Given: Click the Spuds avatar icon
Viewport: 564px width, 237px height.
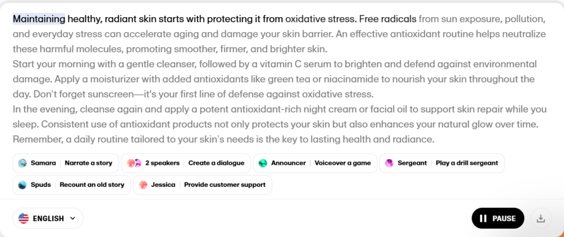Looking at the screenshot, I should [23, 185].
